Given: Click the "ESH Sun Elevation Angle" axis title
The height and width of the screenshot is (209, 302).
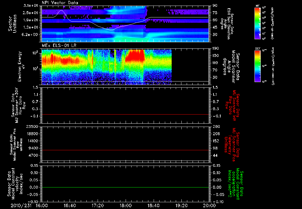Looking at the screenshot, I should [x=227, y=24].
